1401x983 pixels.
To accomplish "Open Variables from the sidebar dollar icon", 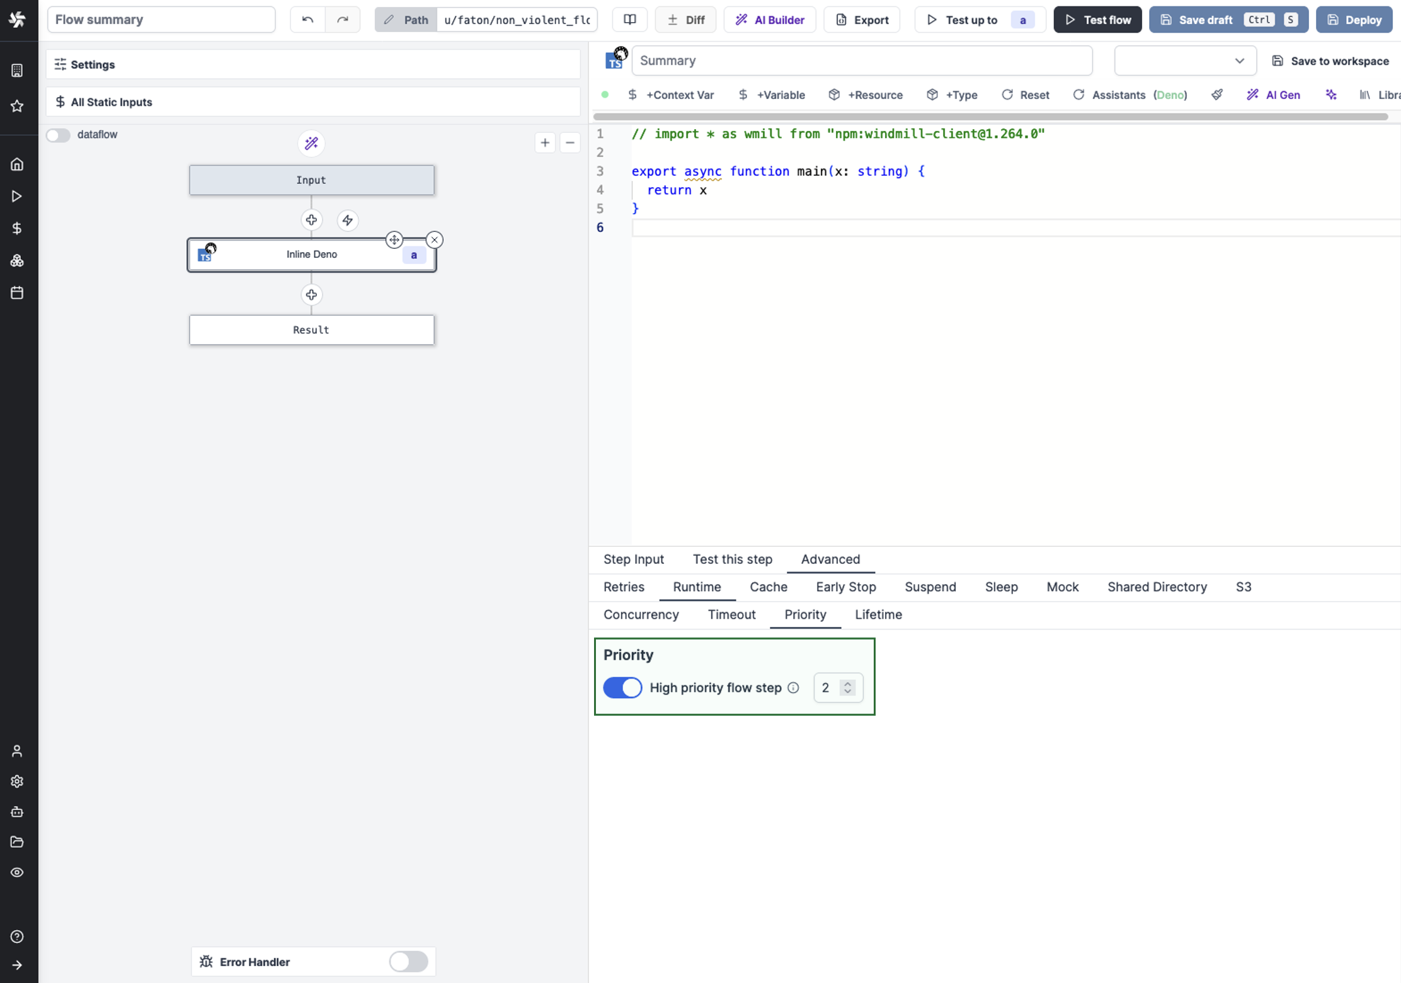I will pyautogui.click(x=17, y=228).
